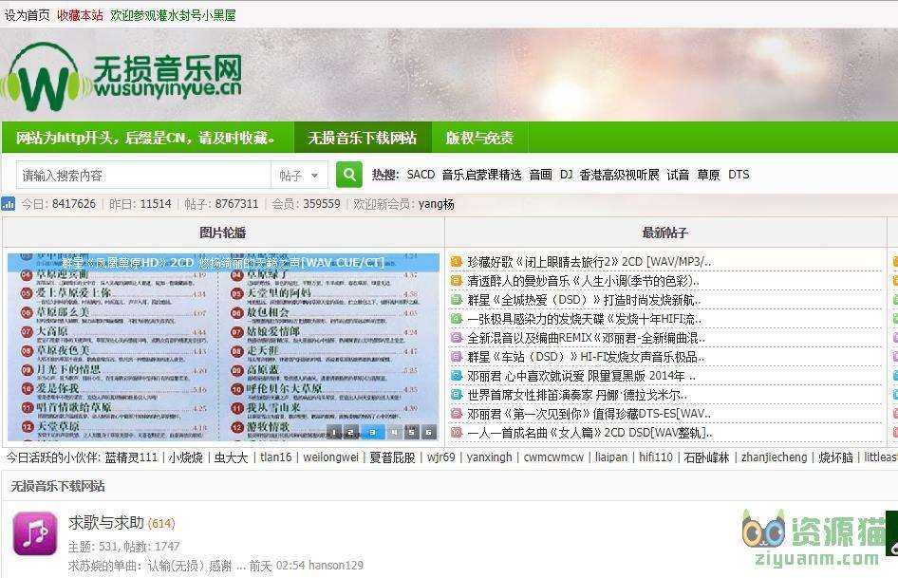Viewport: 898px width, 578px height.
Task: Go to carousel slide 1
Action: (x=334, y=432)
